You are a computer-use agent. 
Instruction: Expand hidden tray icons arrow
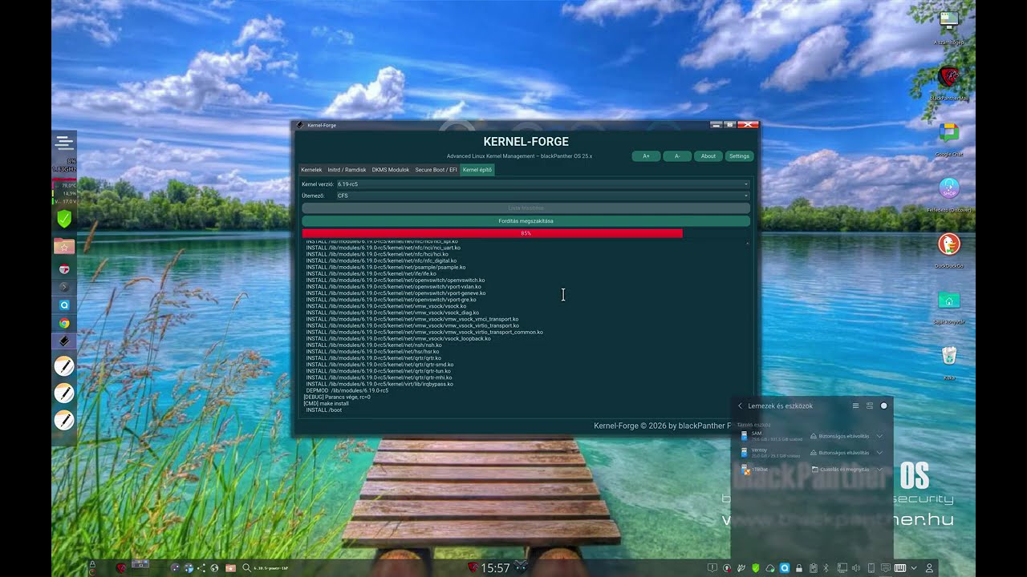914,568
